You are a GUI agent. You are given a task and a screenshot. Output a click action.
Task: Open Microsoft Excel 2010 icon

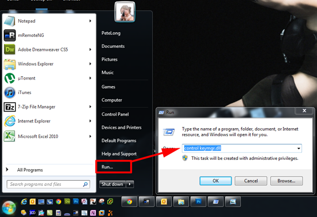(x=9, y=136)
